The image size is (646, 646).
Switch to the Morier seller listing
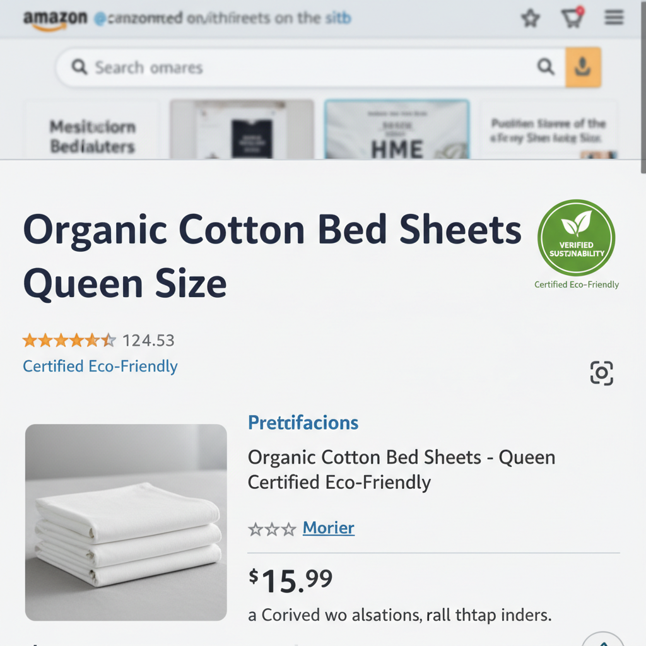click(328, 529)
